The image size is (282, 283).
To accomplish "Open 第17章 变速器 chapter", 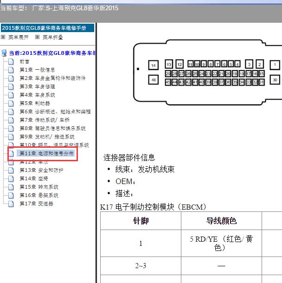I will click(x=36, y=204).
